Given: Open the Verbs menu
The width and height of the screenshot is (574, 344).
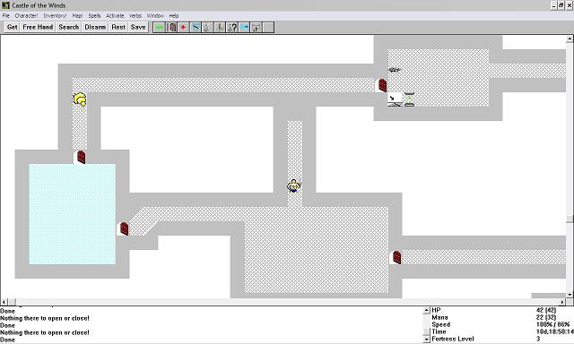Looking at the screenshot, I should point(135,16).
